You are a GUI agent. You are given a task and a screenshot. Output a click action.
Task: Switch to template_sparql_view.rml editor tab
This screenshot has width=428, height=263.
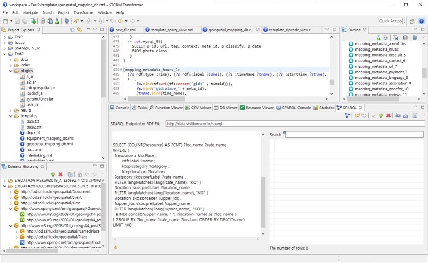[172, 30]
